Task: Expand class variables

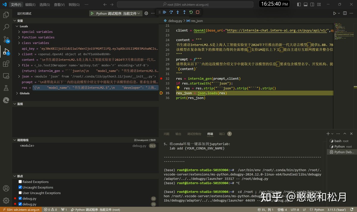Action: (19, 43)
